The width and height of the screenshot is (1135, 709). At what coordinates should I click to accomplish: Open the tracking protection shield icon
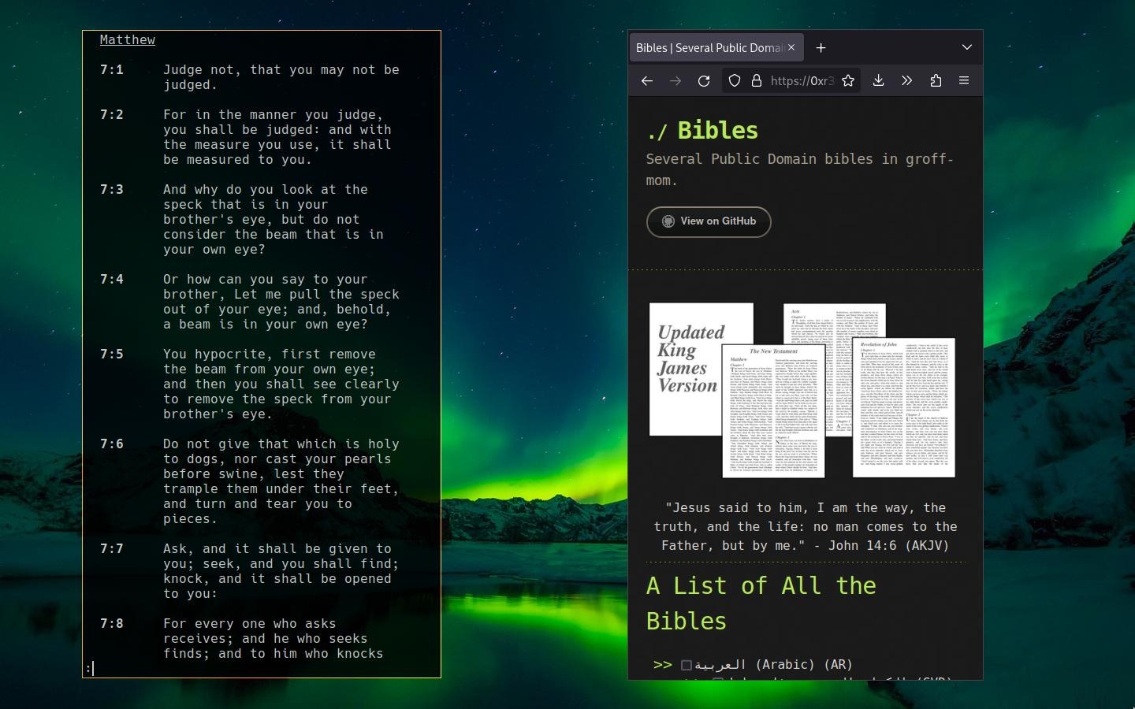[735, 80]
